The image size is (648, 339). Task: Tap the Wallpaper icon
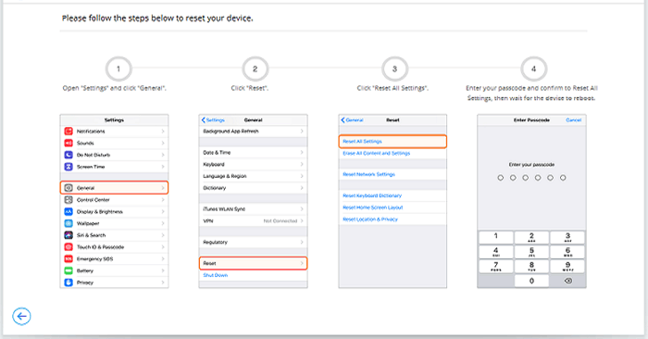(x=69, y=223)
